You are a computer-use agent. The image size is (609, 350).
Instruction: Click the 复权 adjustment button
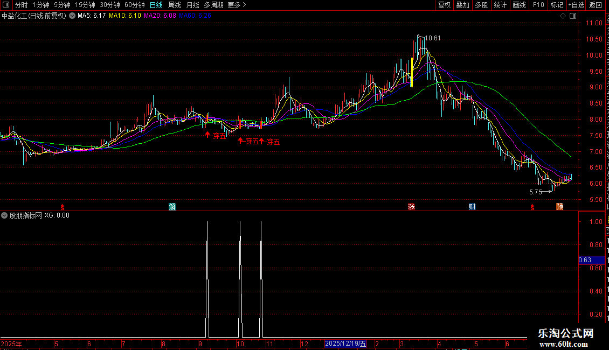point(444,5)
